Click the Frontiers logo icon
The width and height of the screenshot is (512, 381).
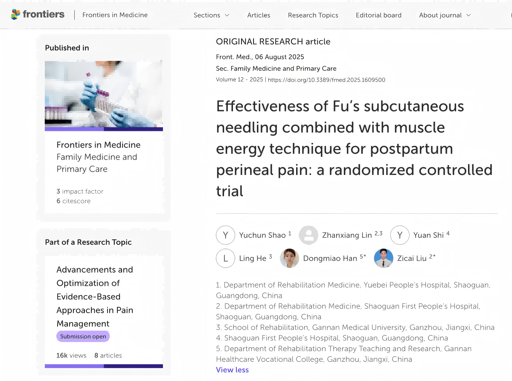point(16,15)
